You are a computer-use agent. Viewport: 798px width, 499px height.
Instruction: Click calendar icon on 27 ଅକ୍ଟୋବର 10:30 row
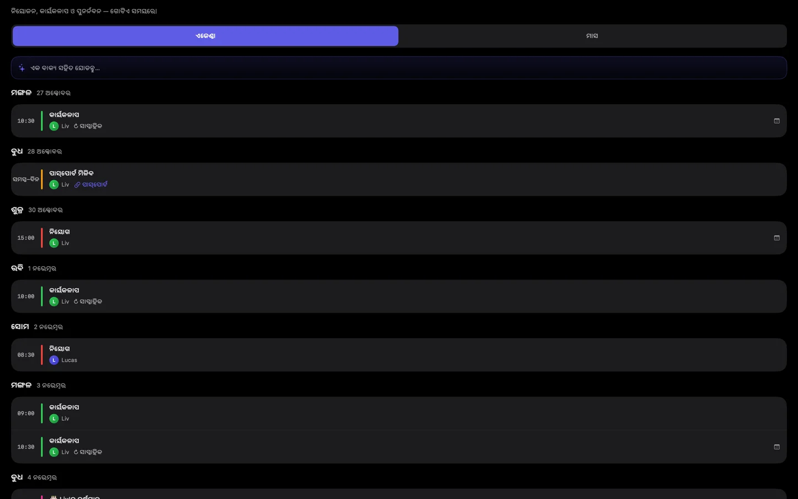tap(777, 121)
